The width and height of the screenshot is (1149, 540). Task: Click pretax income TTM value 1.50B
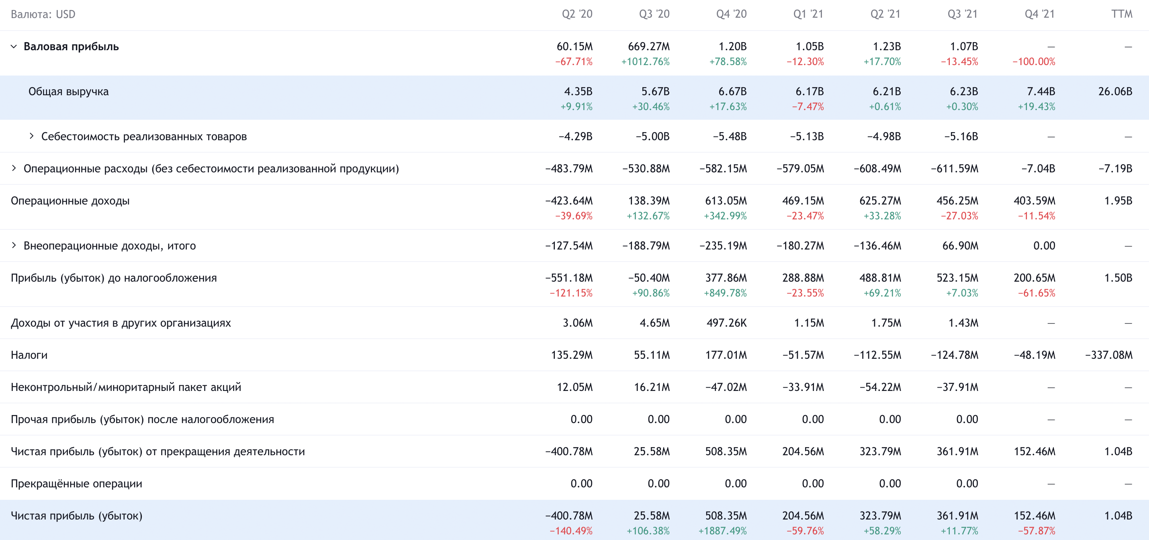[x=1118, y=278]
